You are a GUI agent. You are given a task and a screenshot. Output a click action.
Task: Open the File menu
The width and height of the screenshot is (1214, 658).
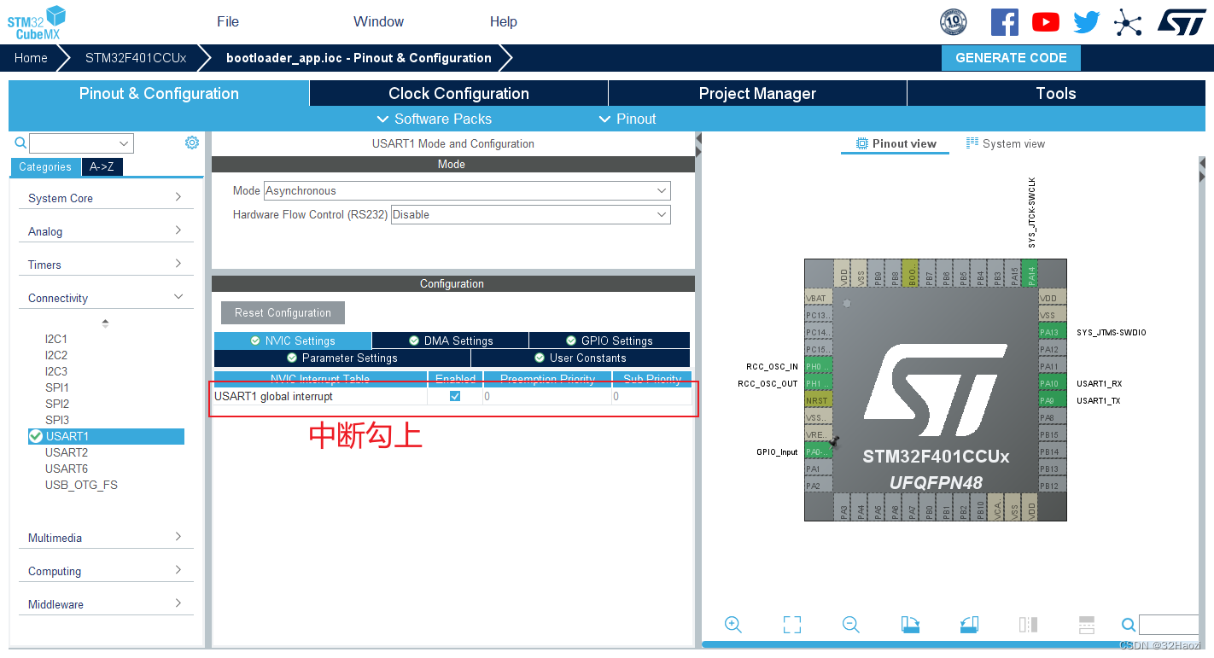click(x=228, y=22)
